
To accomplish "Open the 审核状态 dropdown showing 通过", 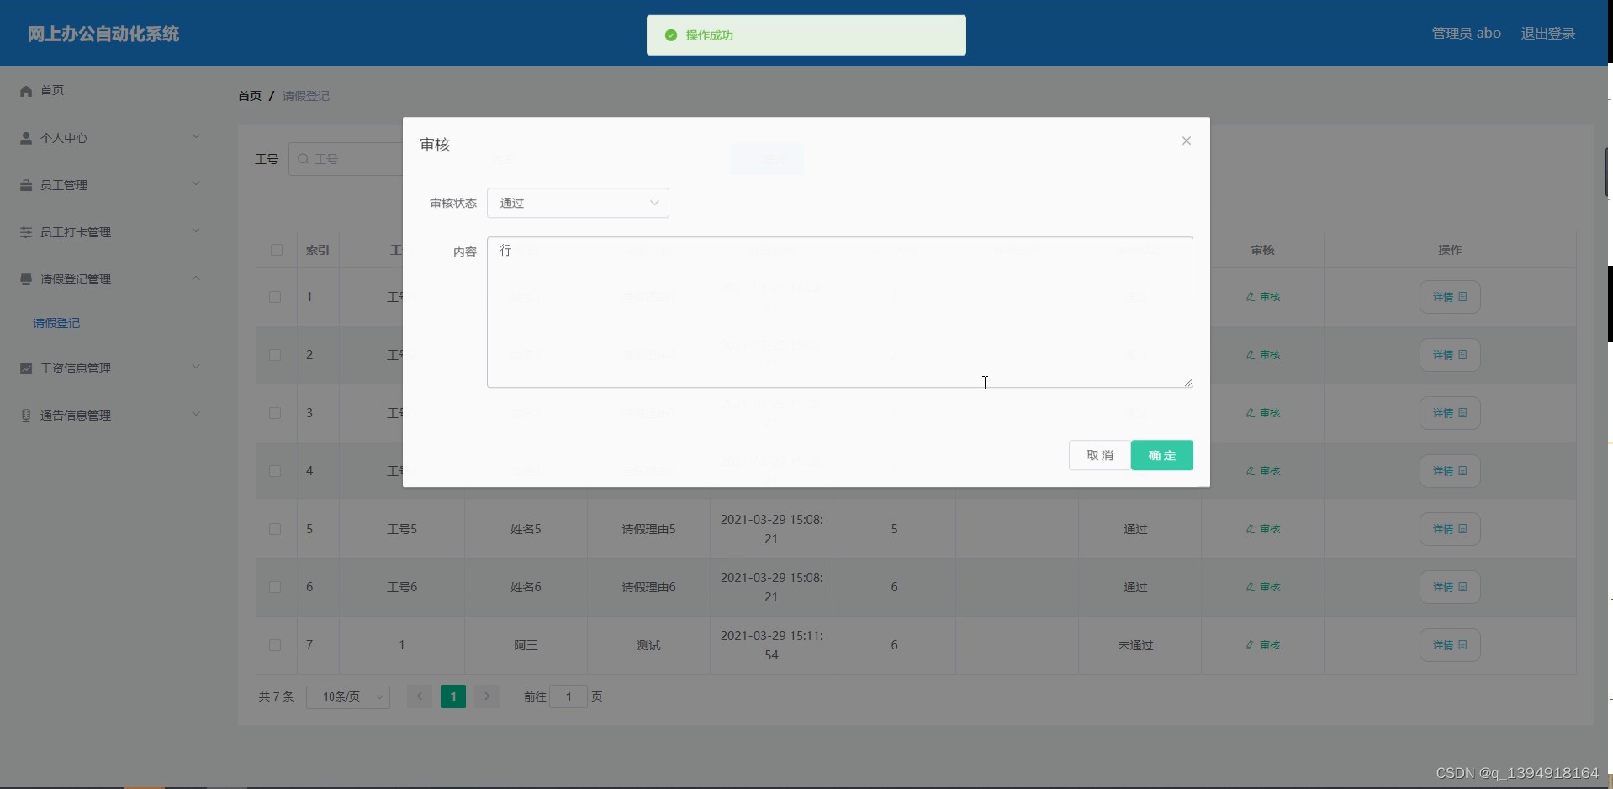I will tap(578, 203).
